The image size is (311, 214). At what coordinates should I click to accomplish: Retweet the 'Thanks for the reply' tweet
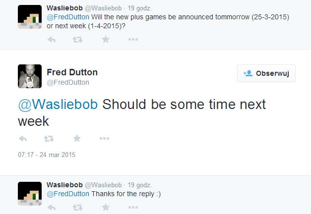pyautogui.click(x=78, y=208)
